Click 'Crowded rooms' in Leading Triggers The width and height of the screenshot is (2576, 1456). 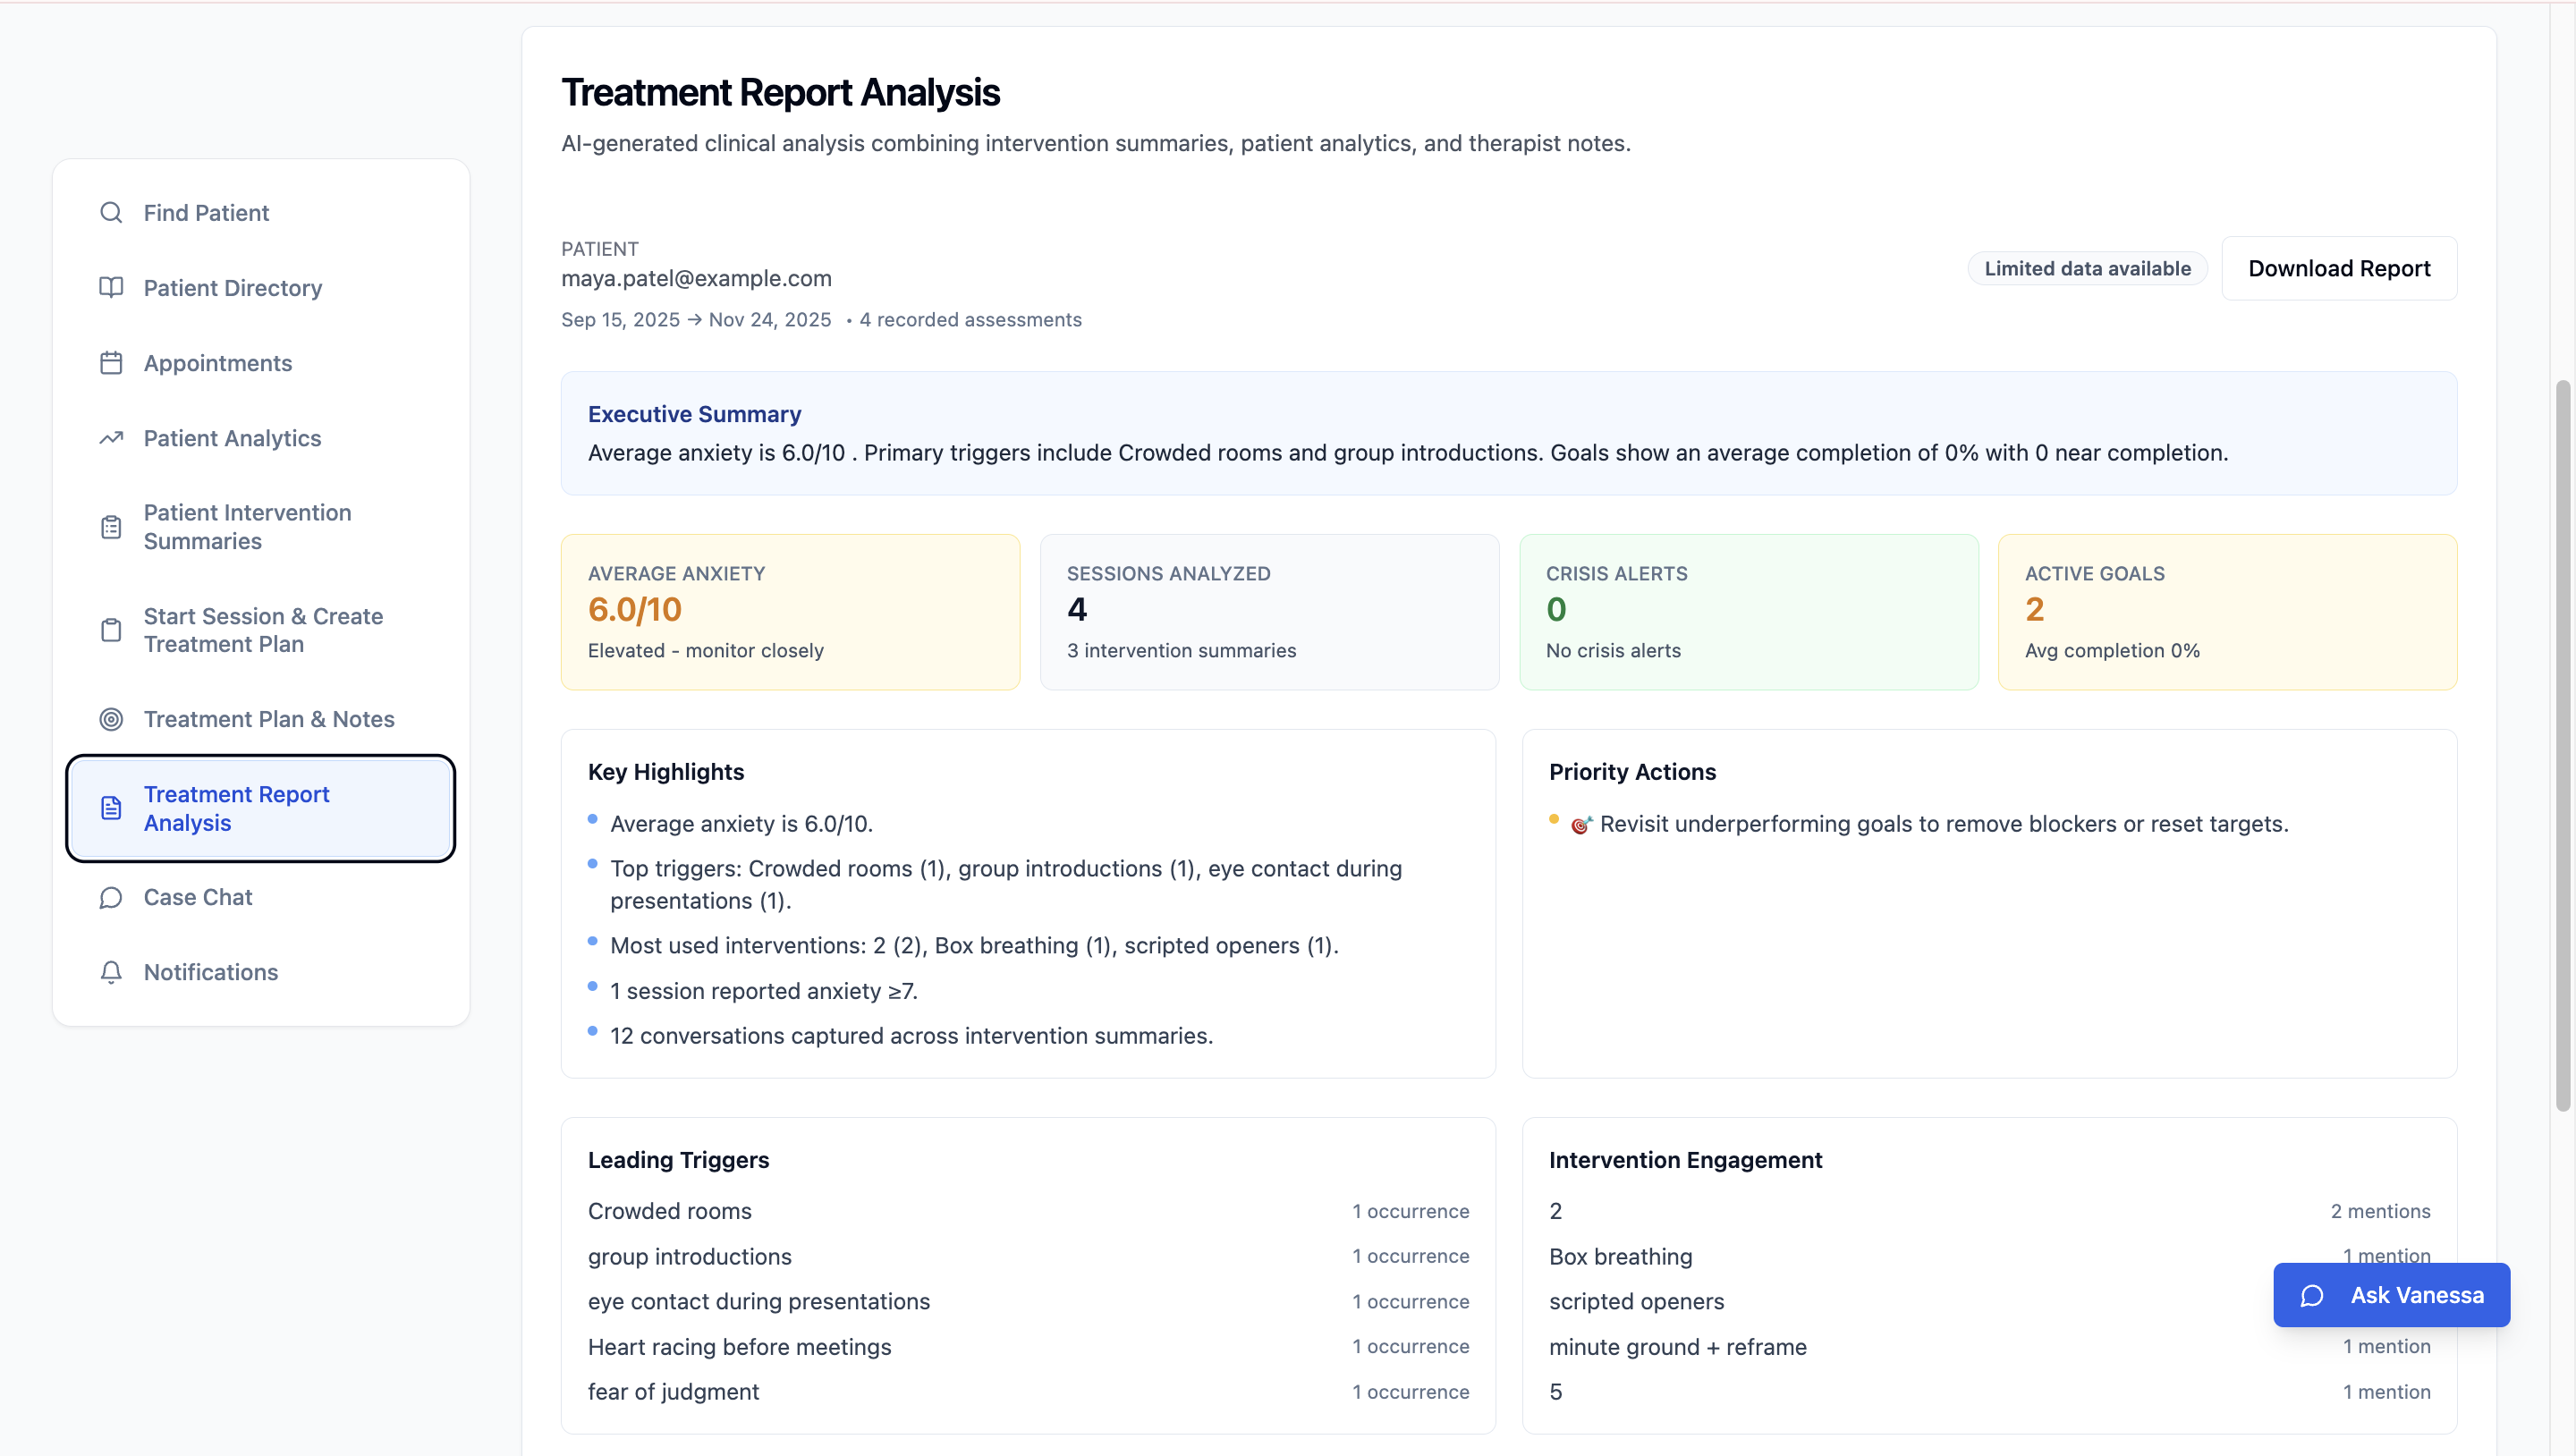(669, 1212)
